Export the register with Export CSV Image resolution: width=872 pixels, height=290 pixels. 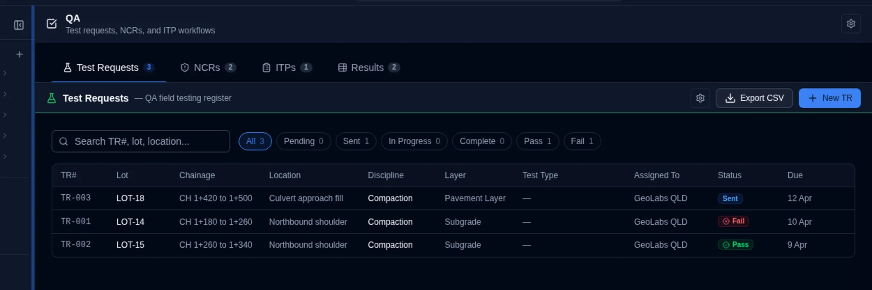[754, 98]
